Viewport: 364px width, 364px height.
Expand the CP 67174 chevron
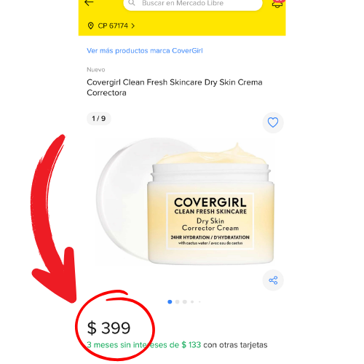[132, 25]
